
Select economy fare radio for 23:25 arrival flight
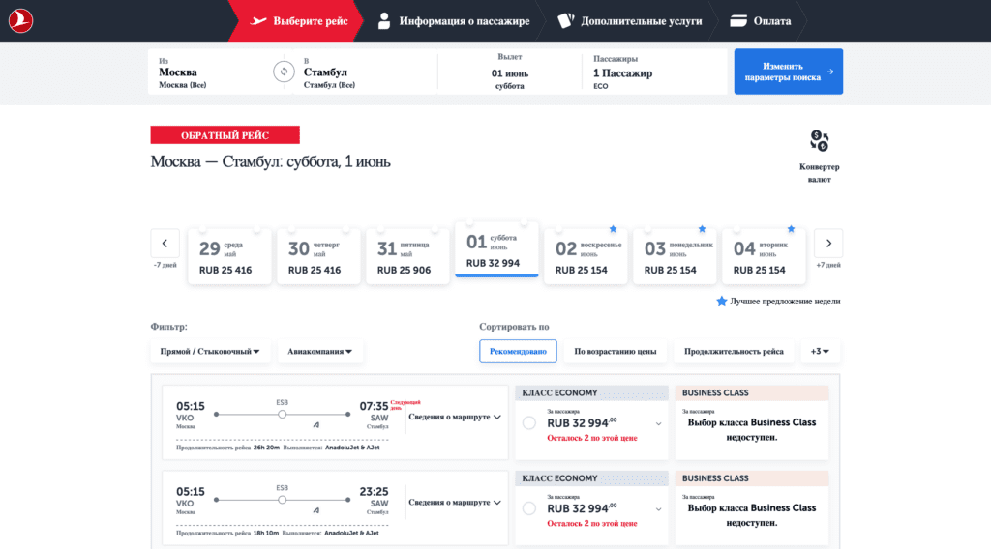pyautogui.click(x=529, y=508)
